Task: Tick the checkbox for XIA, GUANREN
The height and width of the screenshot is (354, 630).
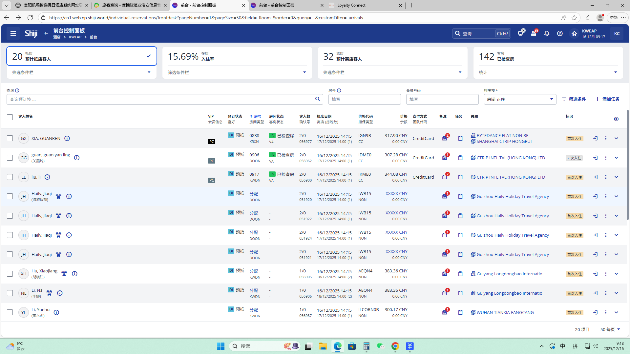Action: [x=10, y=138]
